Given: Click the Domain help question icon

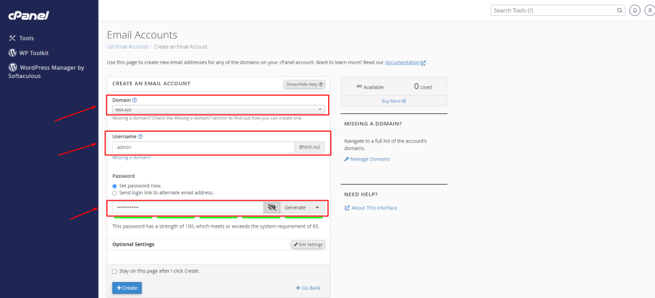Looking at the screenshot, I should point(135,100).
